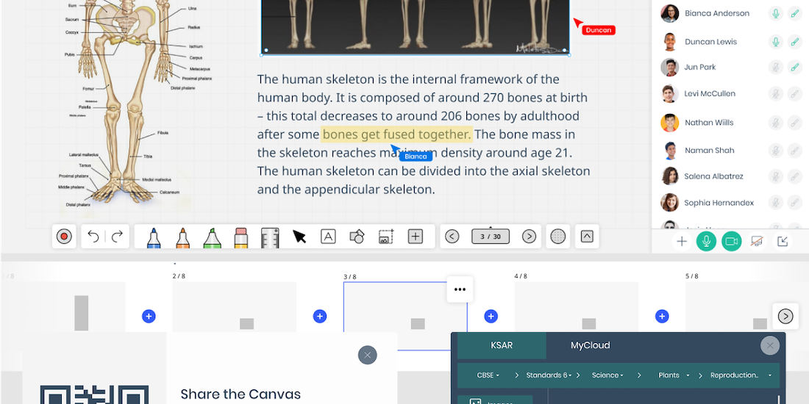Image resolution: width=809 pixels, height=404 pixels.
Task: Switch to the MyCloud tab
Action: pyautogui.click(x=590, y=345)
